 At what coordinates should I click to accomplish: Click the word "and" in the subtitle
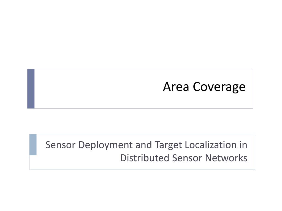(x=143, y=145)
